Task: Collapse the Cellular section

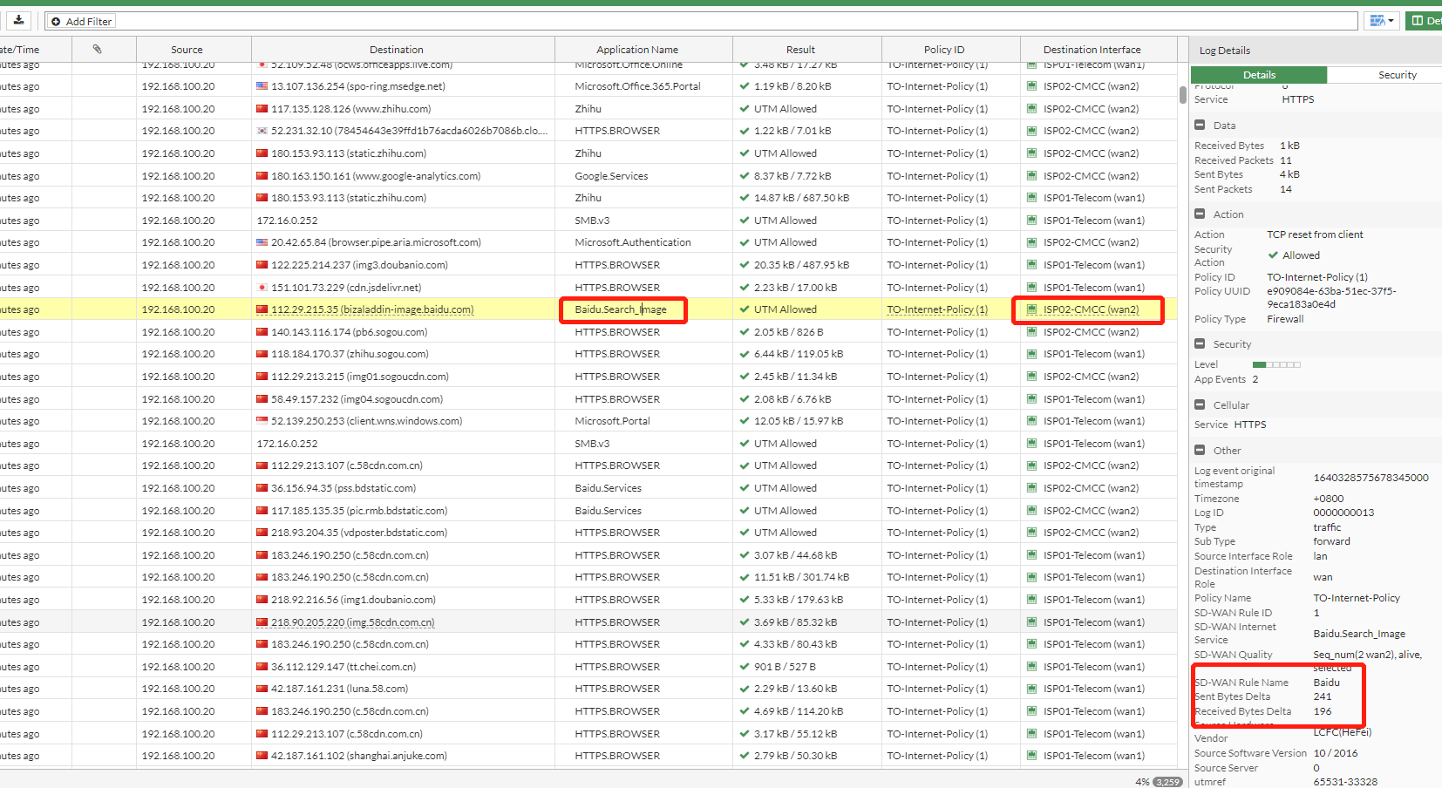Action: point(1201,404)
